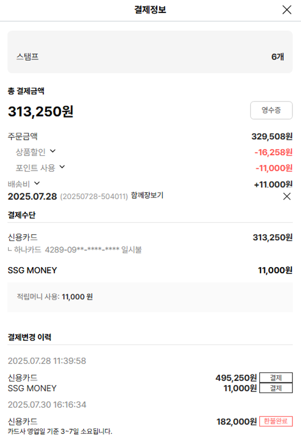This screenshot has height=448, width=301.
Task: Click the red -16,258원 discount amount
Action: pos(274,152)
